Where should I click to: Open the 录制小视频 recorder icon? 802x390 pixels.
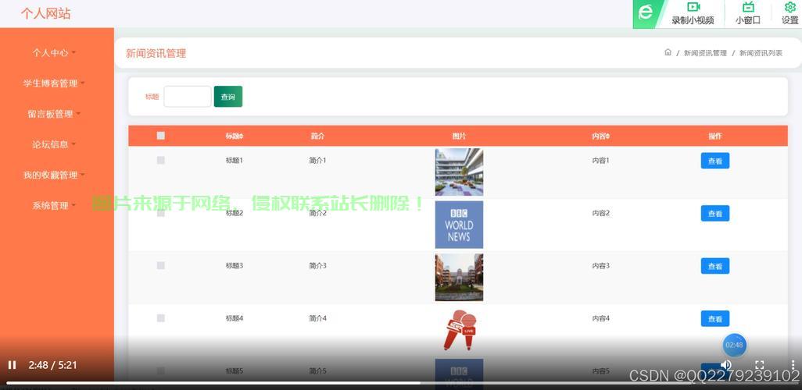pos(693,7)
